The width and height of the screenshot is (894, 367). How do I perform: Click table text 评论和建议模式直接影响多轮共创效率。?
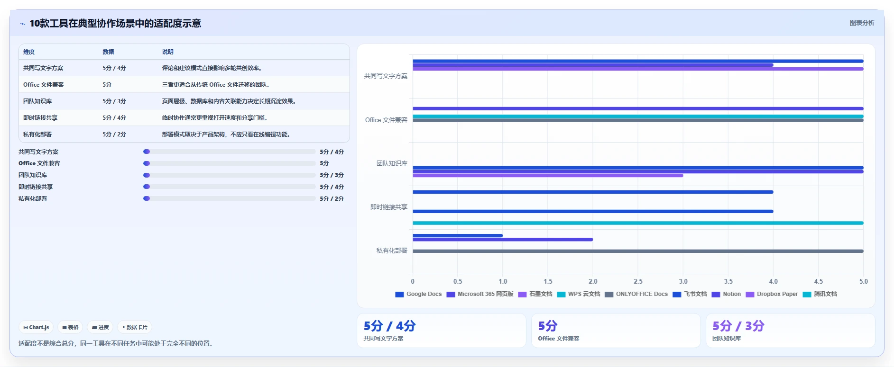(212, 68)
